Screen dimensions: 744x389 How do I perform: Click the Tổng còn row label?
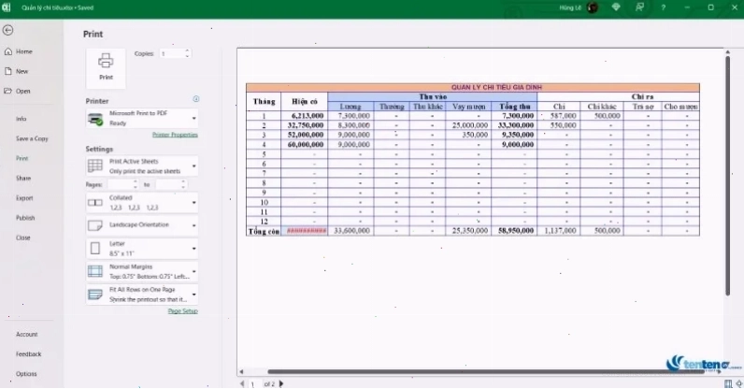click(264, 231)
